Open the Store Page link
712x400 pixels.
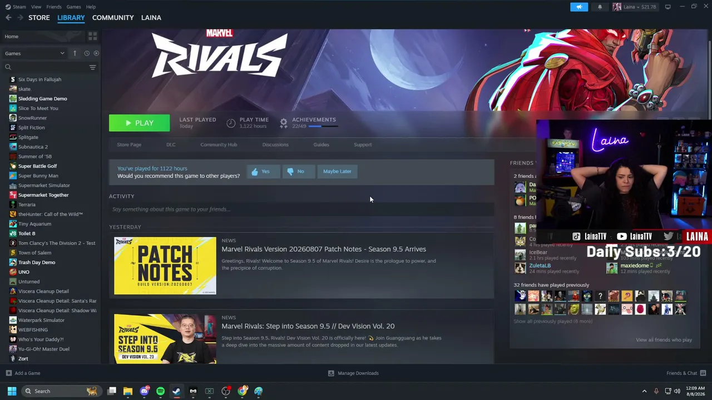pos(129,144)
